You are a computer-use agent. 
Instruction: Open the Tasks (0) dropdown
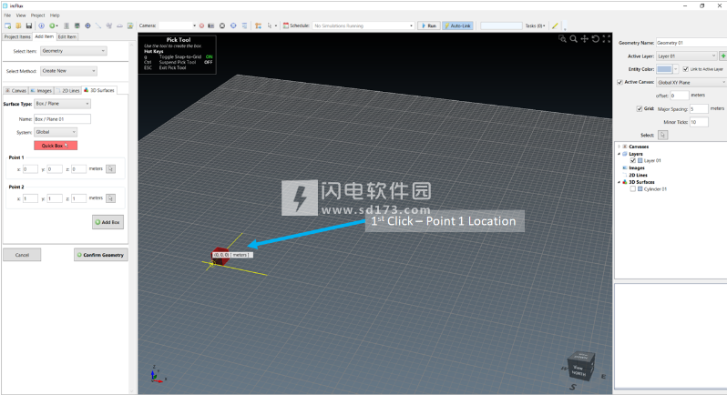point(535,25)
